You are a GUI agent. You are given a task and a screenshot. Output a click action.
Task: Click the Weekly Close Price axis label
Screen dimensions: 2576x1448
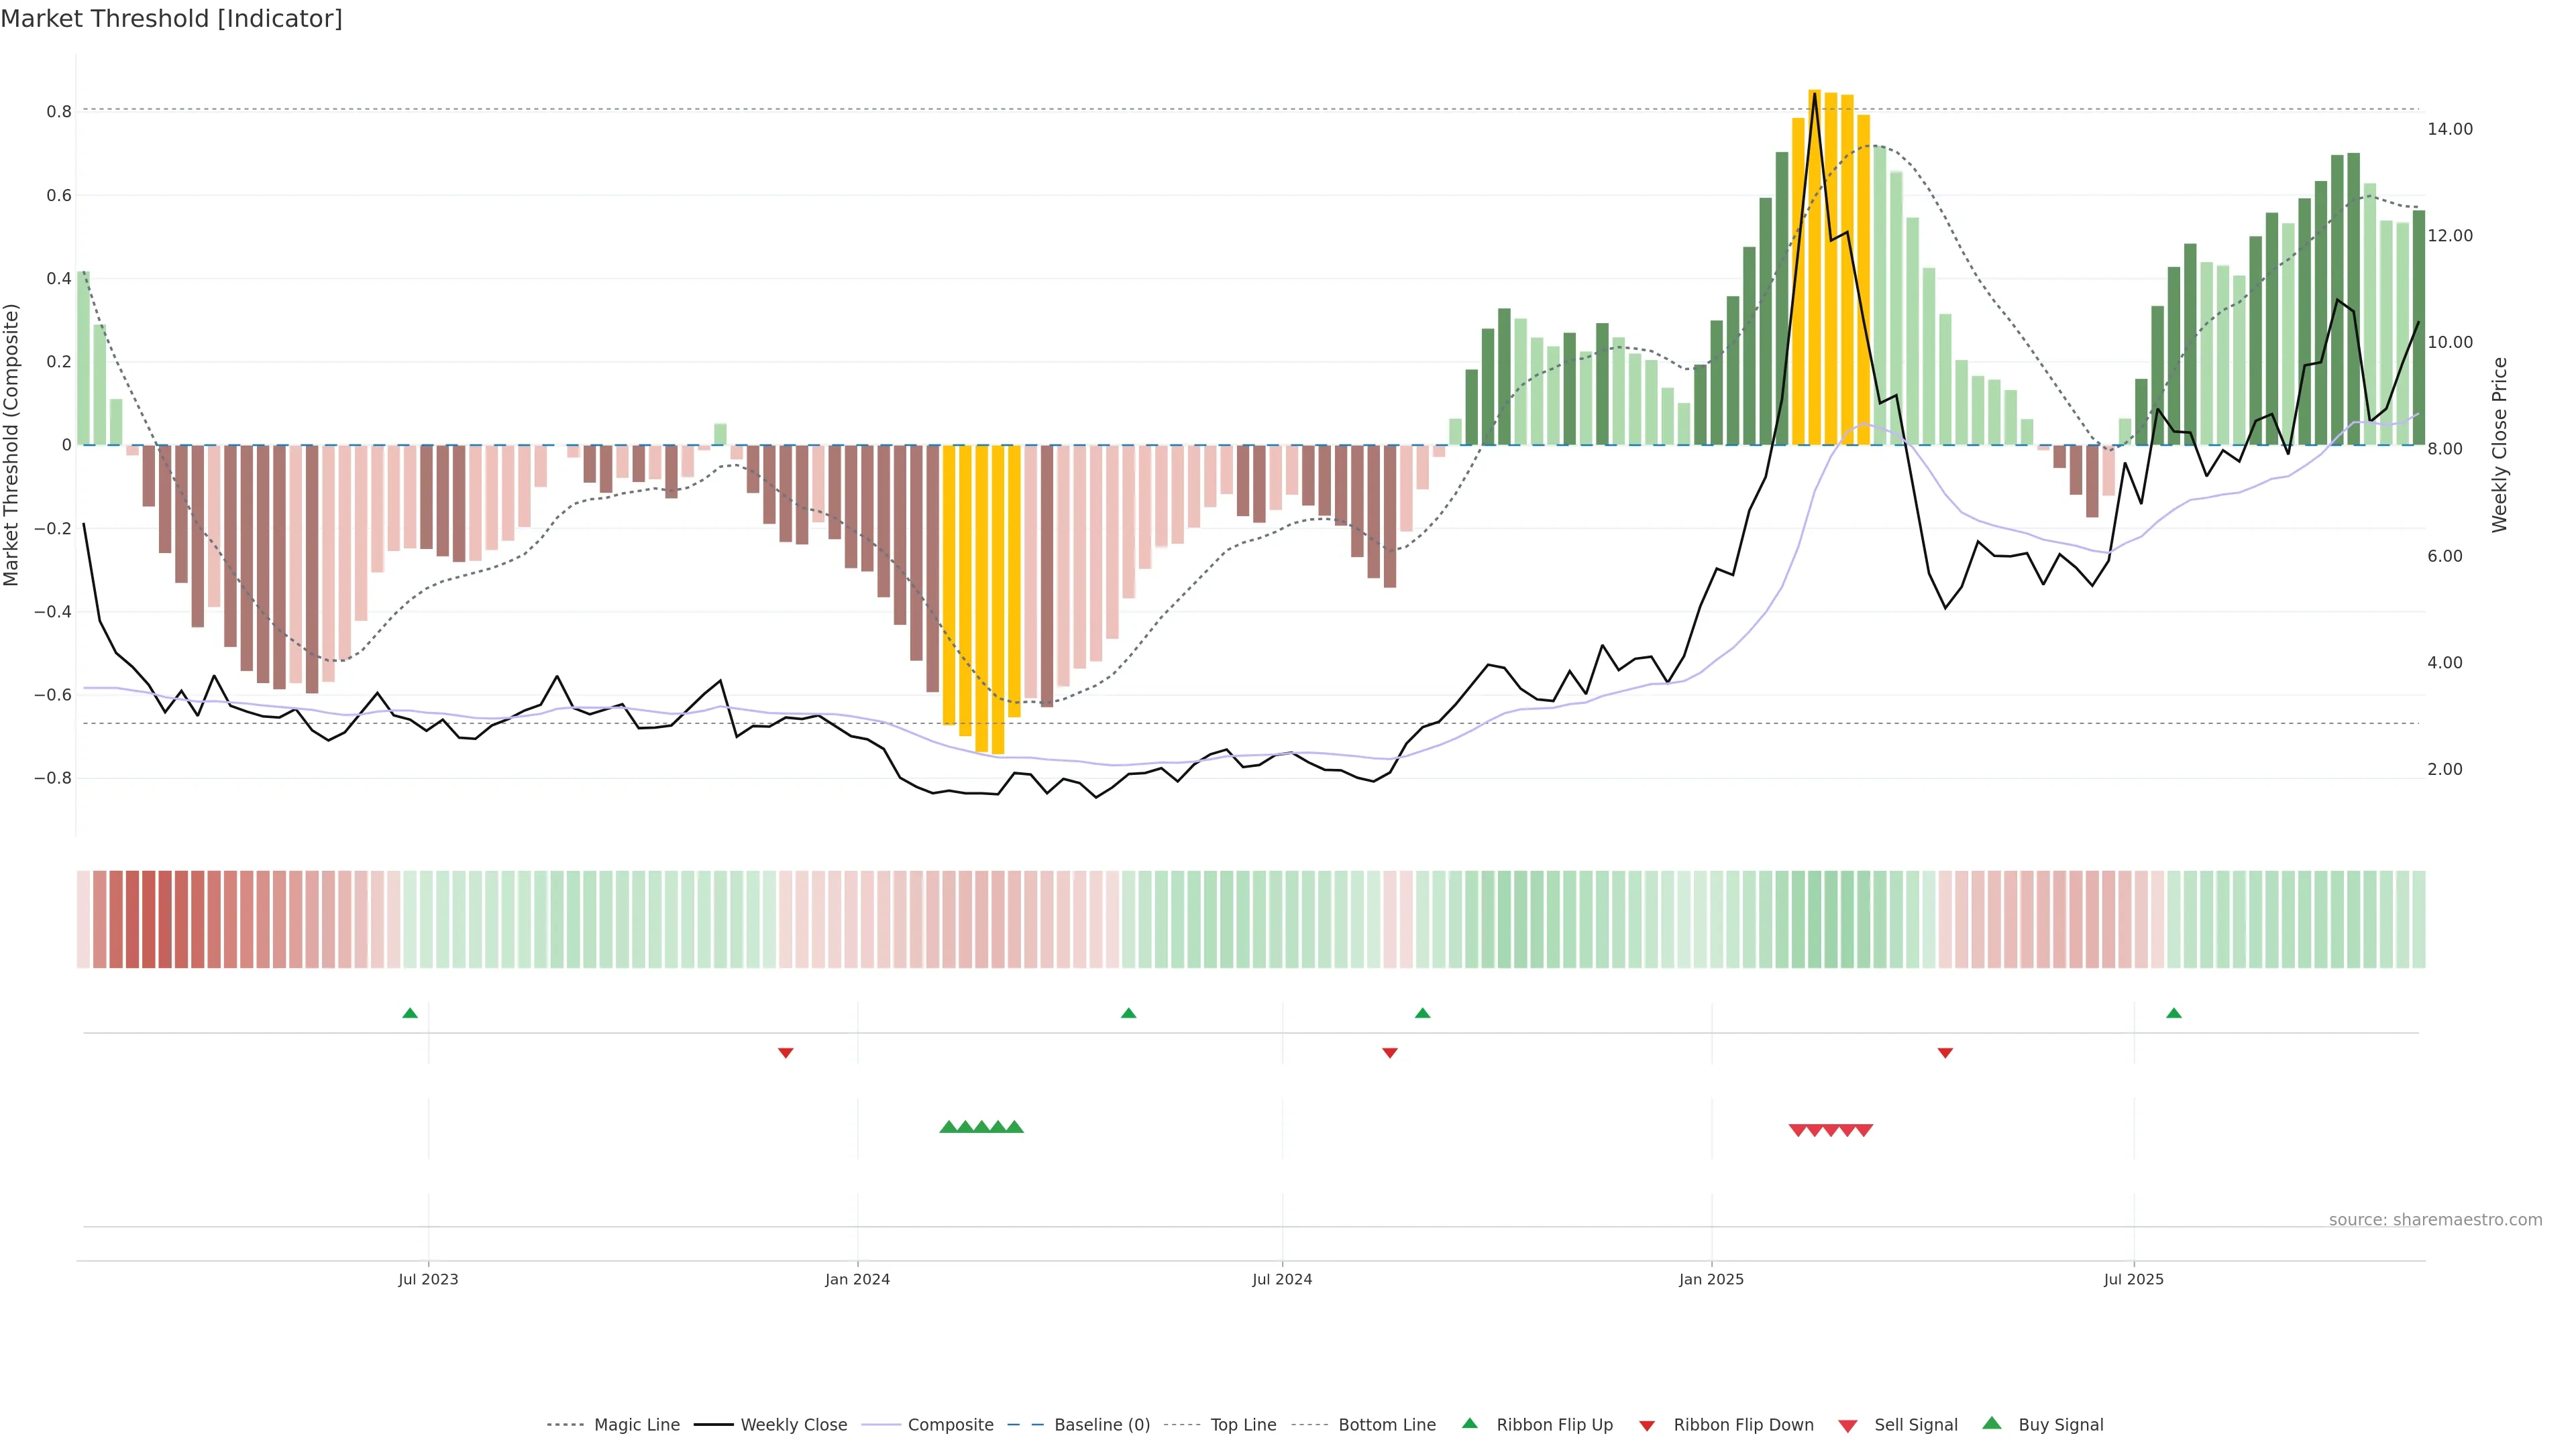pyautogui.click(x=2500, y=444)
